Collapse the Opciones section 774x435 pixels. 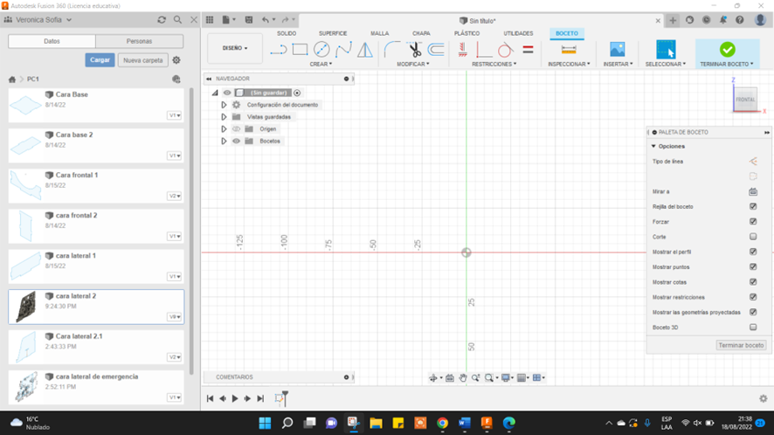[653, 146]
